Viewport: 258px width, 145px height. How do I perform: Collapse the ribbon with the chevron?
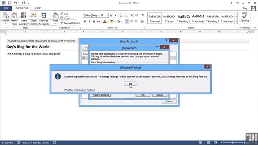(255, 28)
